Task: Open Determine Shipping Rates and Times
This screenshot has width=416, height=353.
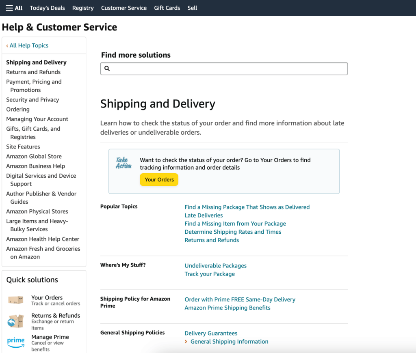Action: click(x=233, y=232)
